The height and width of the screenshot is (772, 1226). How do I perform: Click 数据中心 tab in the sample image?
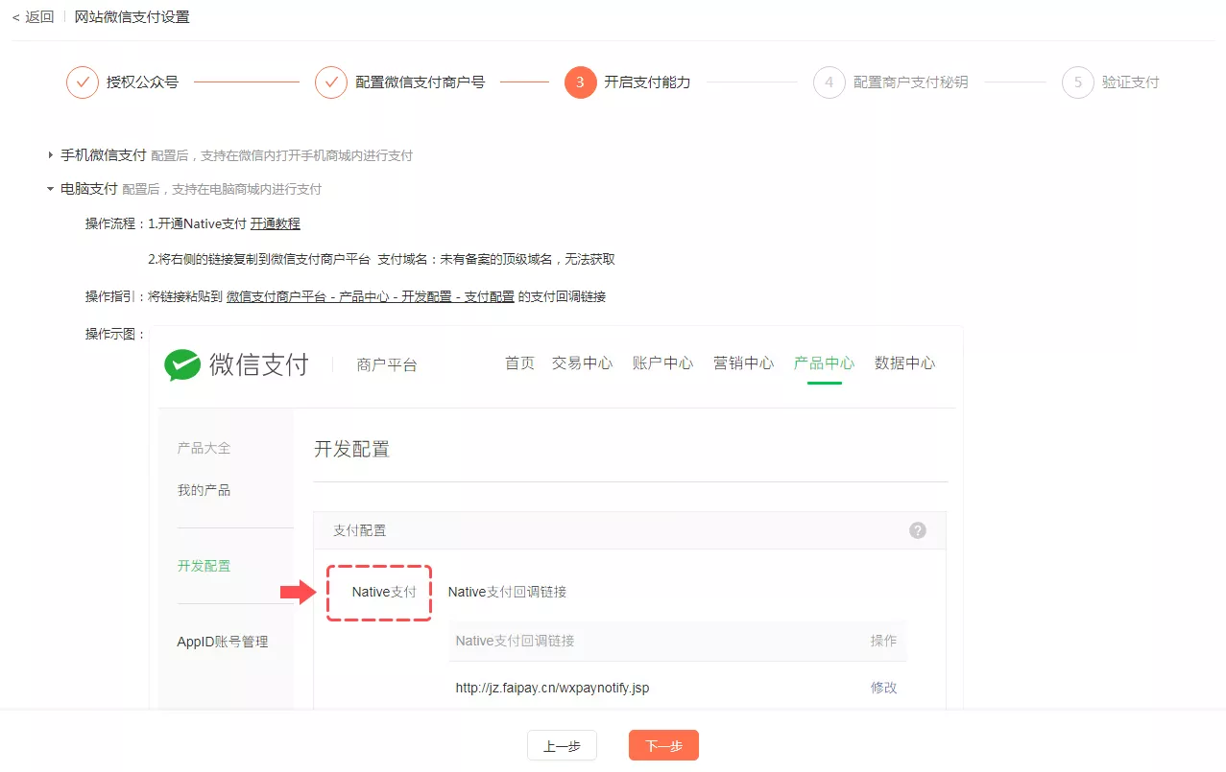tap(904, 363)
